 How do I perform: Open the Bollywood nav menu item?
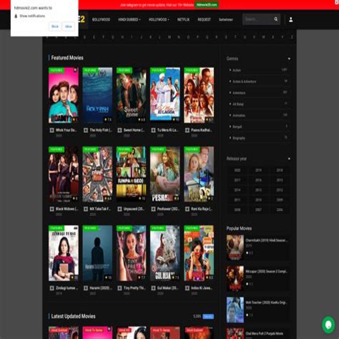coord(101,19)
